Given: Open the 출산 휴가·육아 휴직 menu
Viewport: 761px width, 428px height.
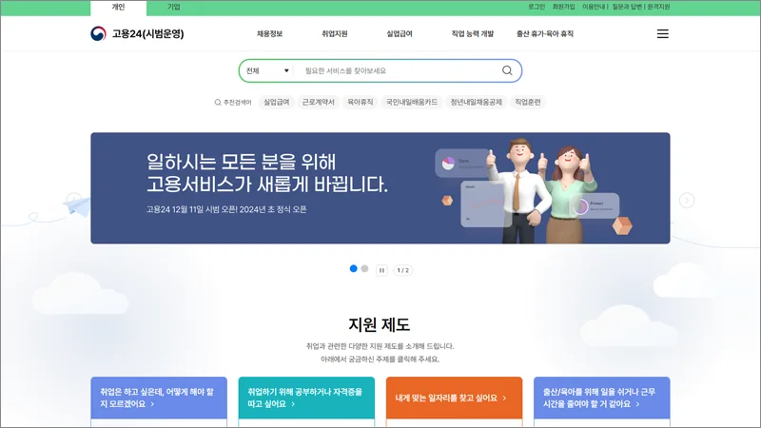Looking at the screenshot, I should tap(544, 33).
